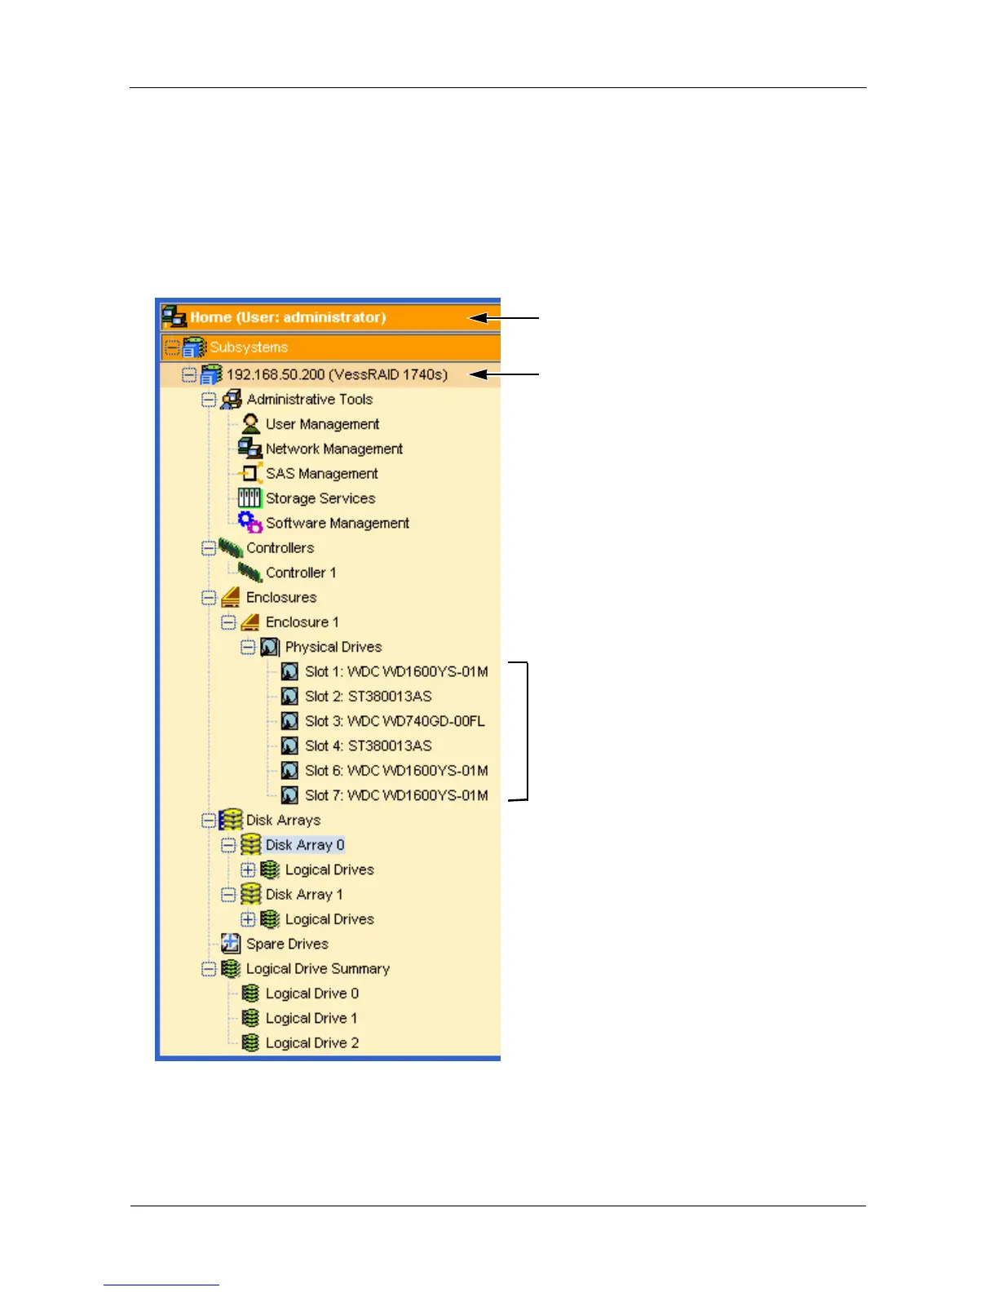This screenshot has height=1292, width=998.
Task: Select Controller 1 label
Action: [x=301, y=573]
